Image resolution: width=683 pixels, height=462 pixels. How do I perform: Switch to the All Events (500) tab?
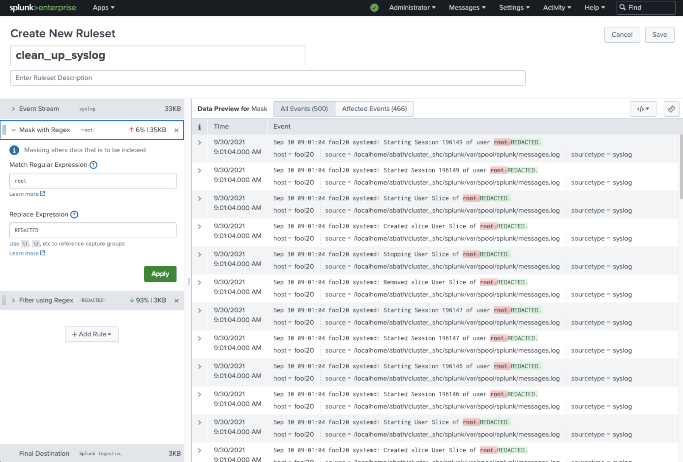(x=304, y=109)
